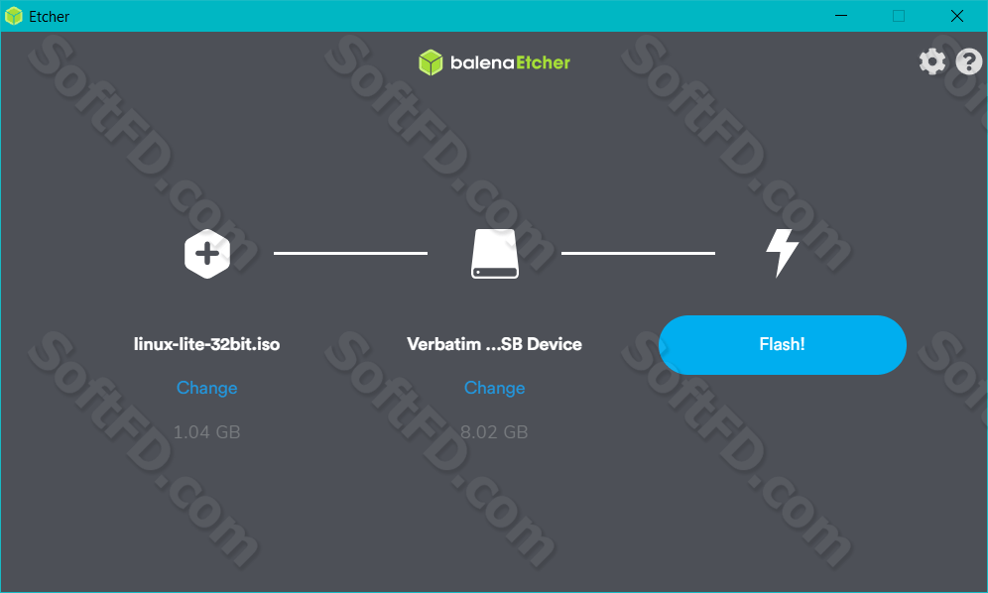Click the drive icon in the center
Screen dimensions: 988x593
pos(495,253)
